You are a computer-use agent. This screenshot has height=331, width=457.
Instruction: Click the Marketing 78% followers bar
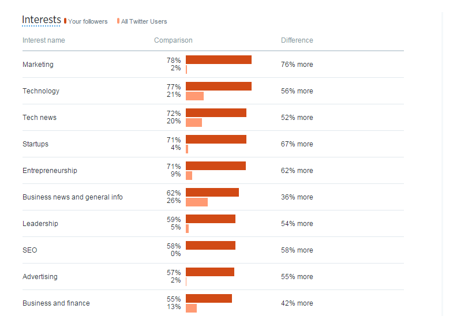pyautogui.click(x=219, y=60)
